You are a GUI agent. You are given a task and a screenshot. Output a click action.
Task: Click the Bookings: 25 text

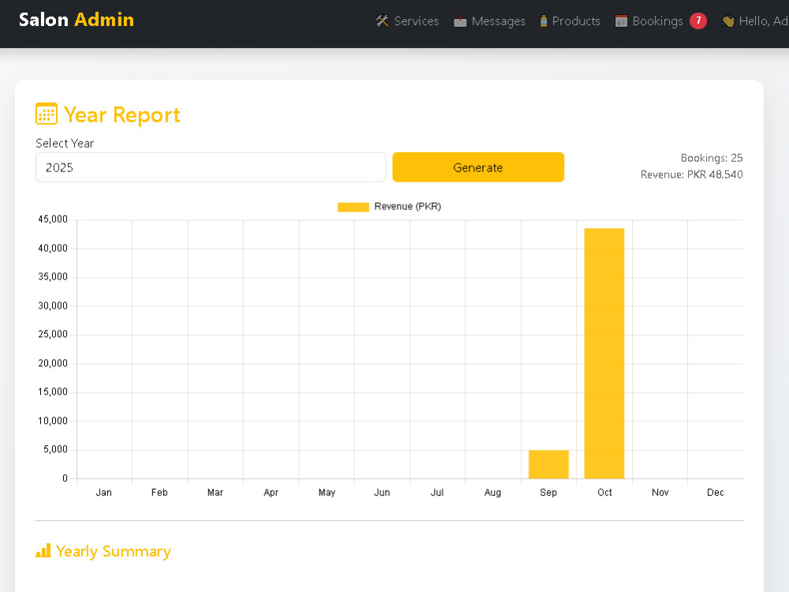click(712, 158)
